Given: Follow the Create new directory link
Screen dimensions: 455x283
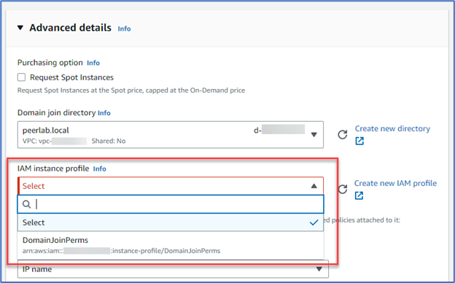Looking at the screenshot, I should (x=392, y=128).
